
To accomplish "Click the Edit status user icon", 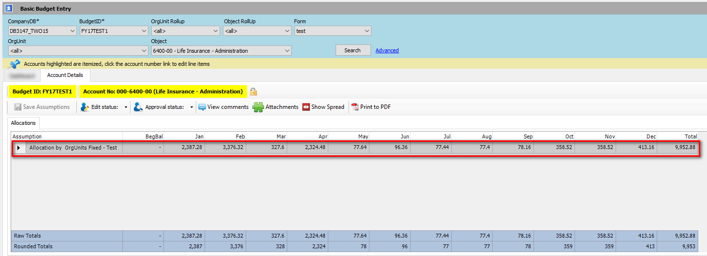I will (x=85, y=107).
